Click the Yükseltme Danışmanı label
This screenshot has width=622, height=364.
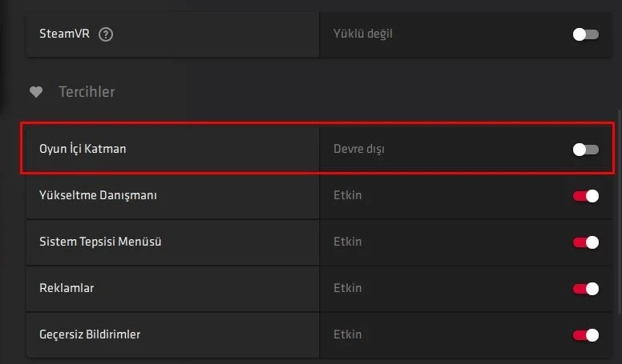pos(92,195)
